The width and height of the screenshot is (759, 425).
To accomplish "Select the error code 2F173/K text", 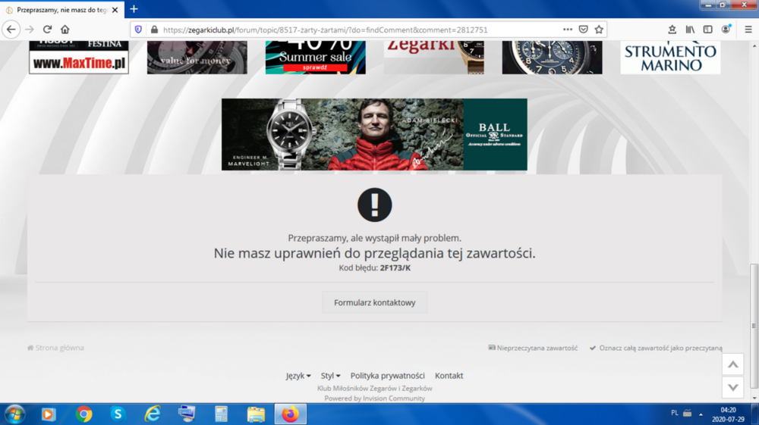I will pyautogui.click(x=395, y=268).
